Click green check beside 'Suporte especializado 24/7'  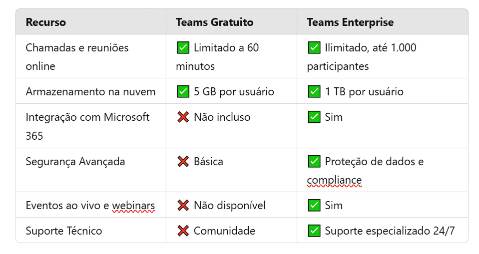coord(314,231)
